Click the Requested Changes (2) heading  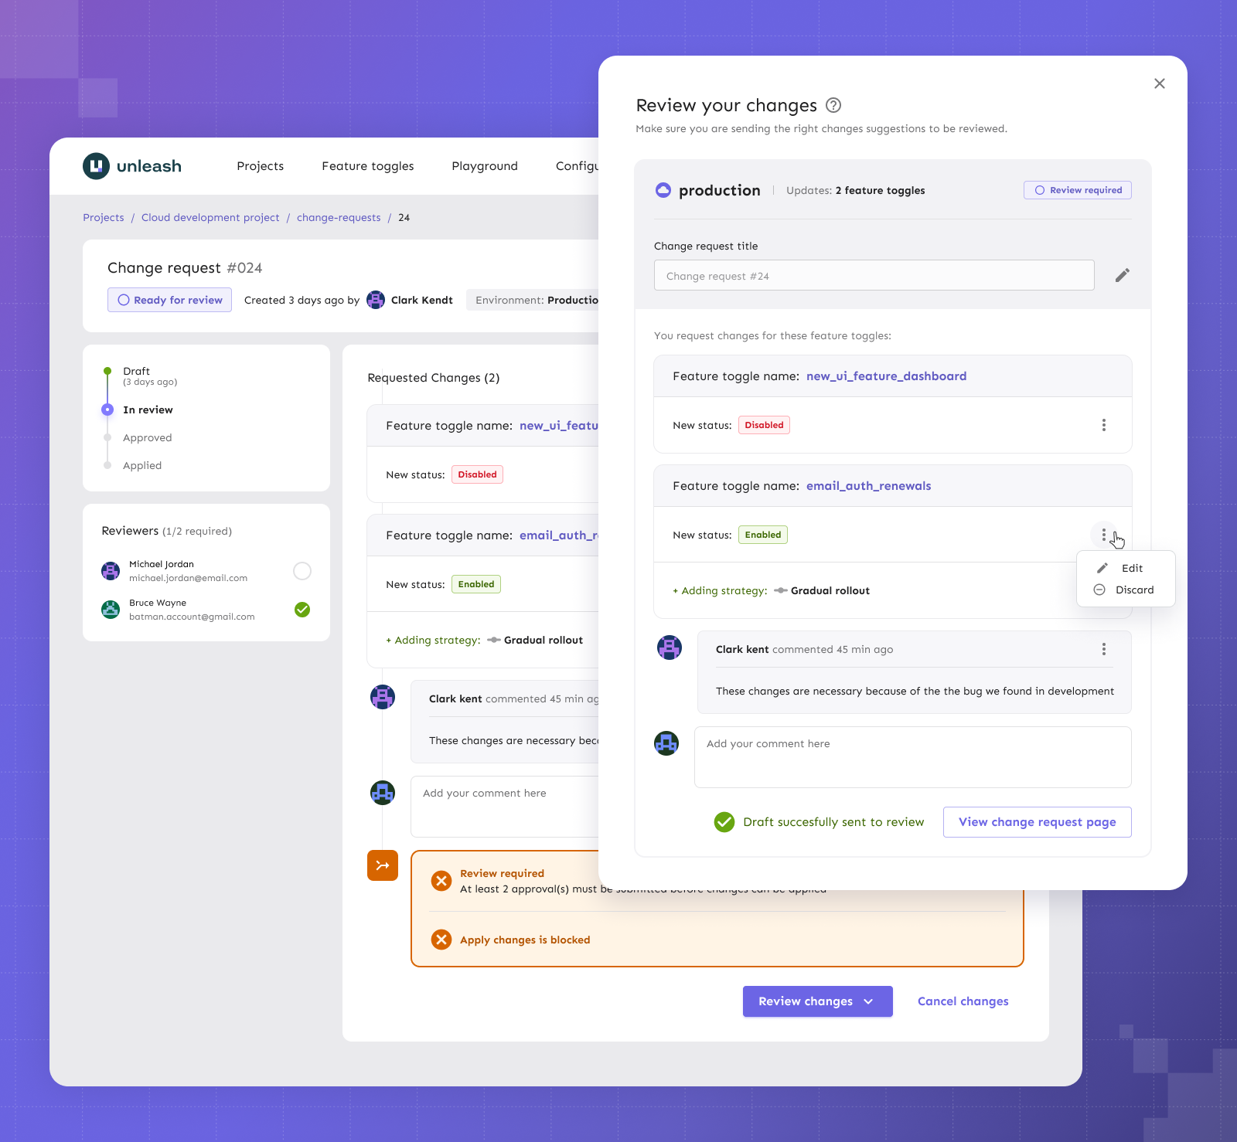coord(434,378)
